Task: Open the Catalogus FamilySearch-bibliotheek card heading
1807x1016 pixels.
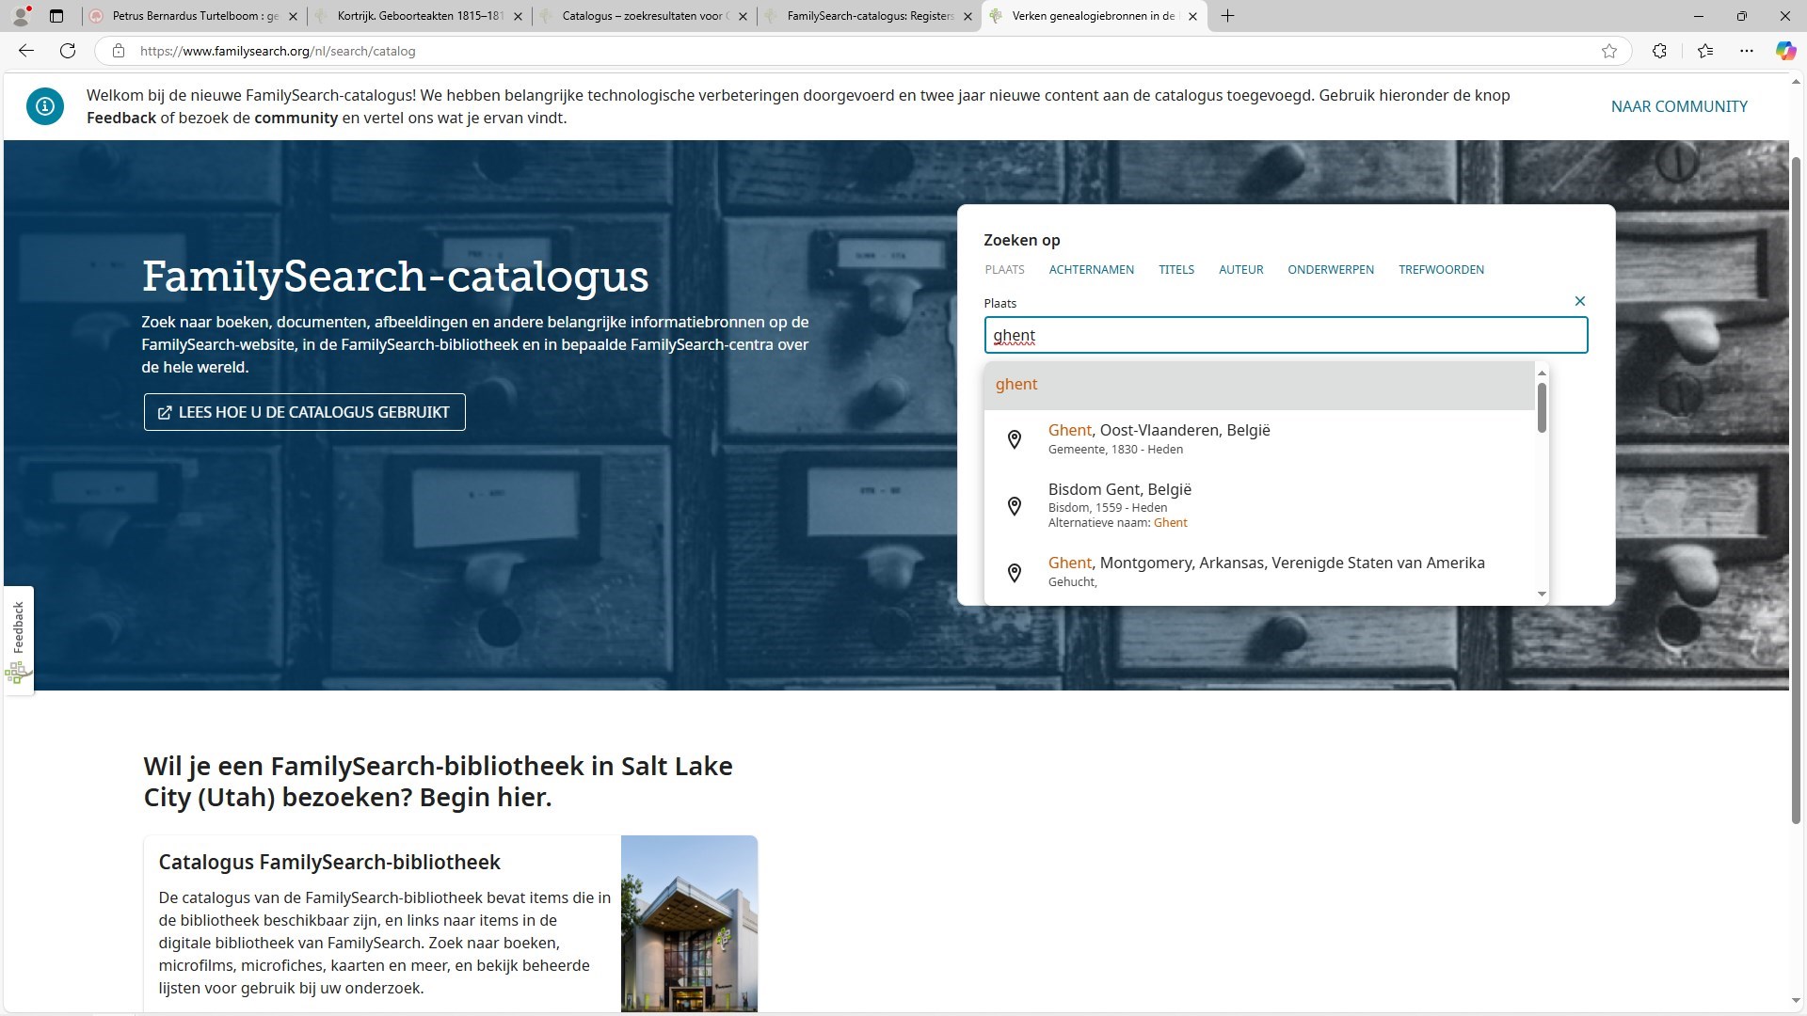Action: pos(329,862)
